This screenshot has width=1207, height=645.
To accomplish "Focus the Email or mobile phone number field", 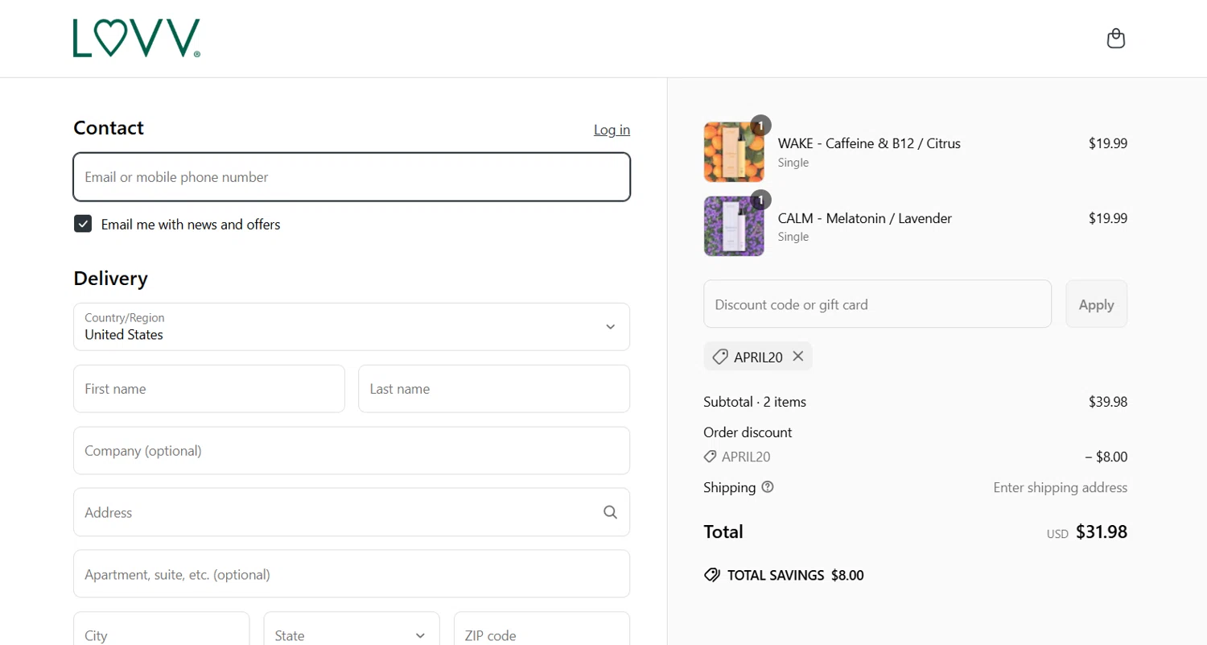I will (x=352, y=177).
